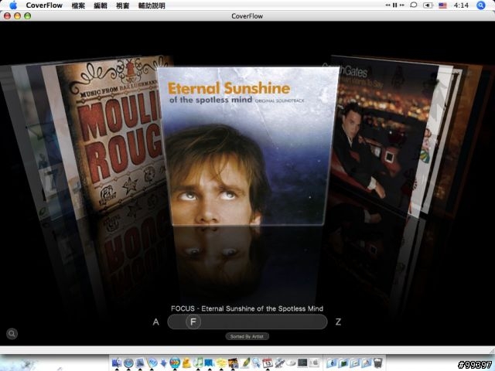This screenshot has height=371, width=495.
Task: Click the A letter beside the slider
Action: [156, 322]
